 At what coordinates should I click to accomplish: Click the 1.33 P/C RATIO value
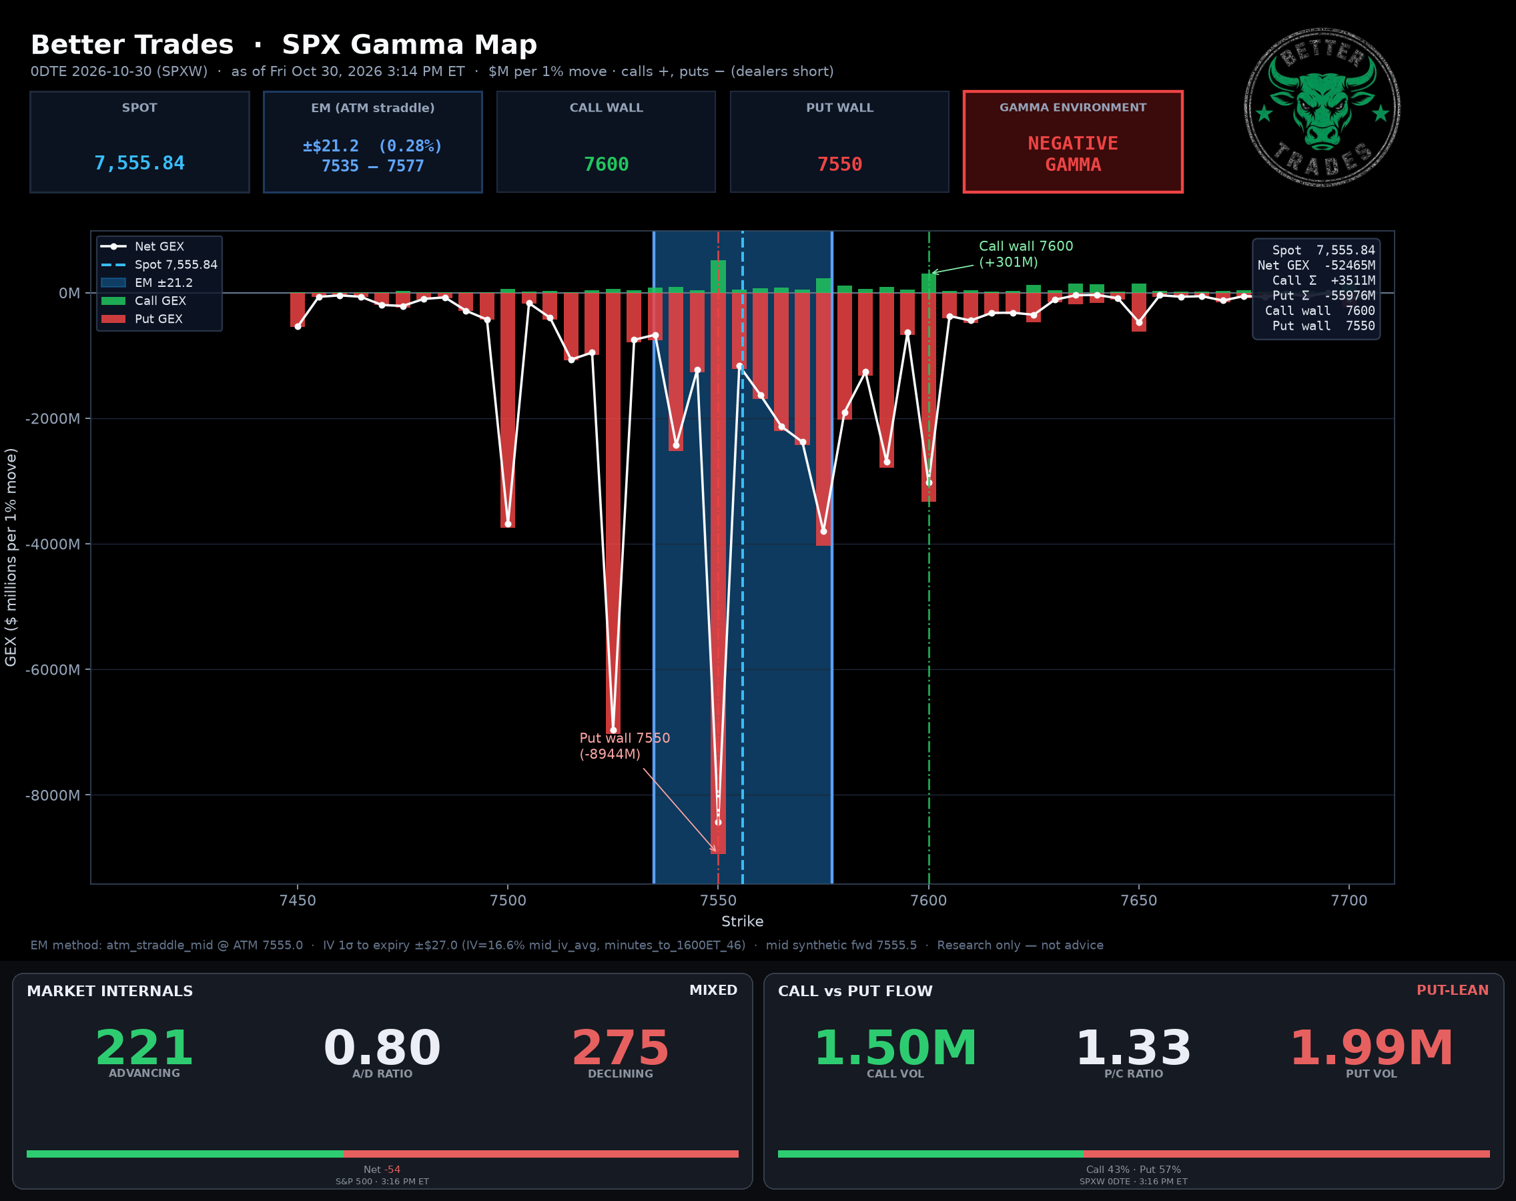click(1134, 1048)
